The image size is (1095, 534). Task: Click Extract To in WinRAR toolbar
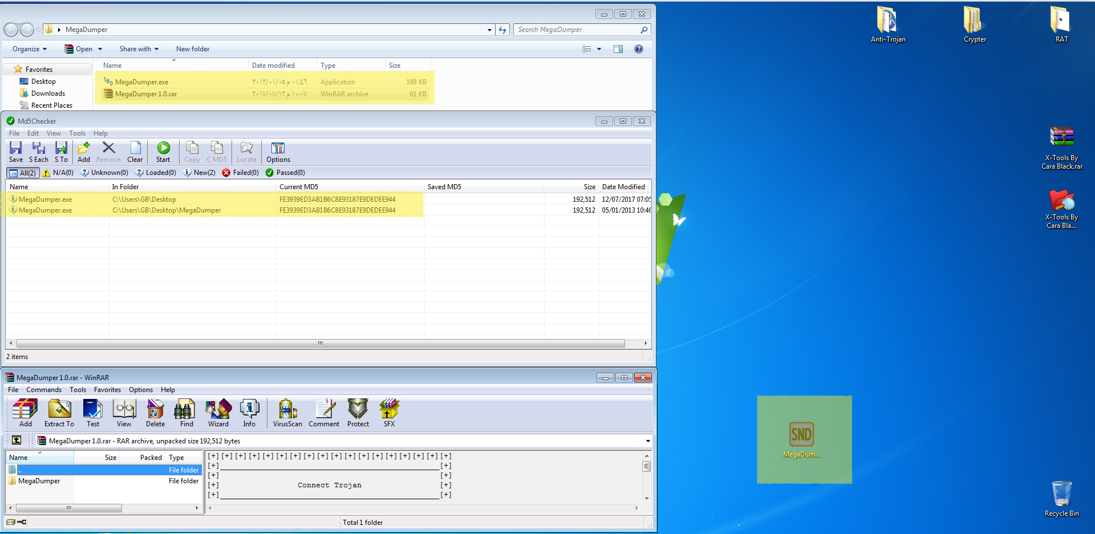(59, 413)
